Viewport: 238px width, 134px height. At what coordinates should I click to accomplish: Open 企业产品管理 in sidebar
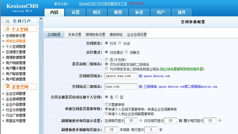click(16, 105)
